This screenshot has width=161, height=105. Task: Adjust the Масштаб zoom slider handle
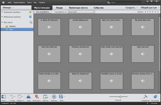pos(120,97)
